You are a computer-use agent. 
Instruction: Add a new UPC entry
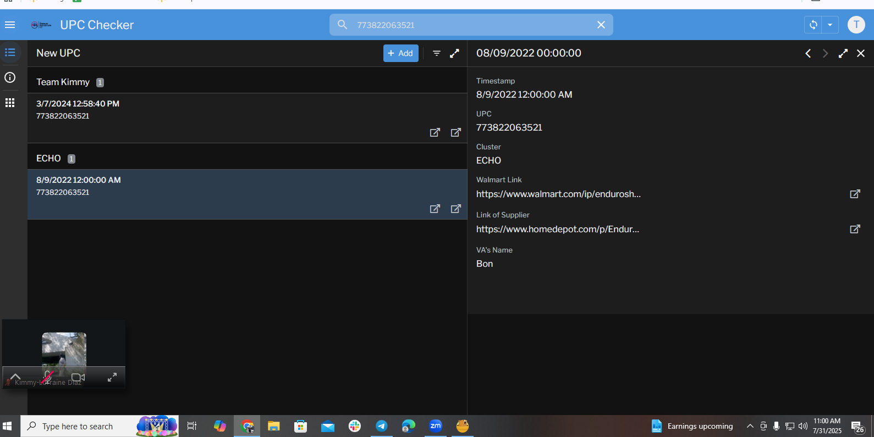401,53
